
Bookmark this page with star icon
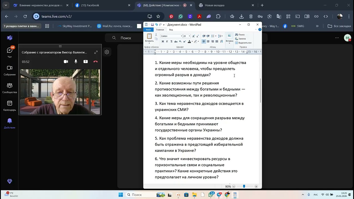(x=158, y=17)
